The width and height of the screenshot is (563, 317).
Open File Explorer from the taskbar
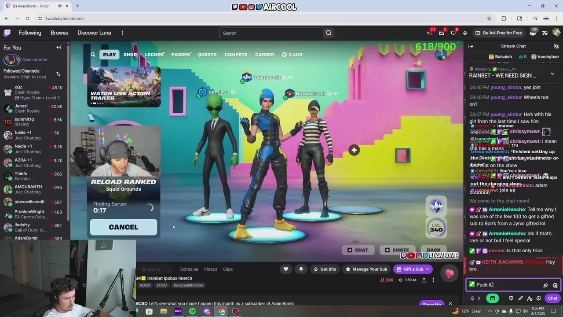coord(164,311)
